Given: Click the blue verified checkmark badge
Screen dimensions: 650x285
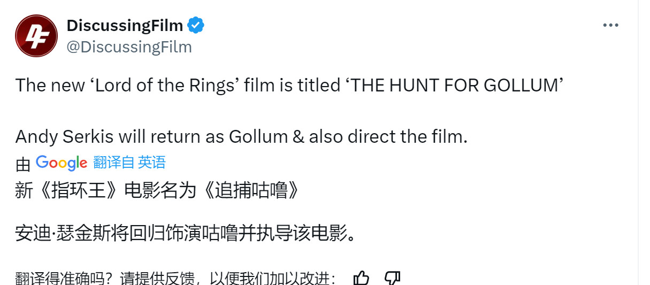Looking at the screenshot, I should click(x=195, y=25).
